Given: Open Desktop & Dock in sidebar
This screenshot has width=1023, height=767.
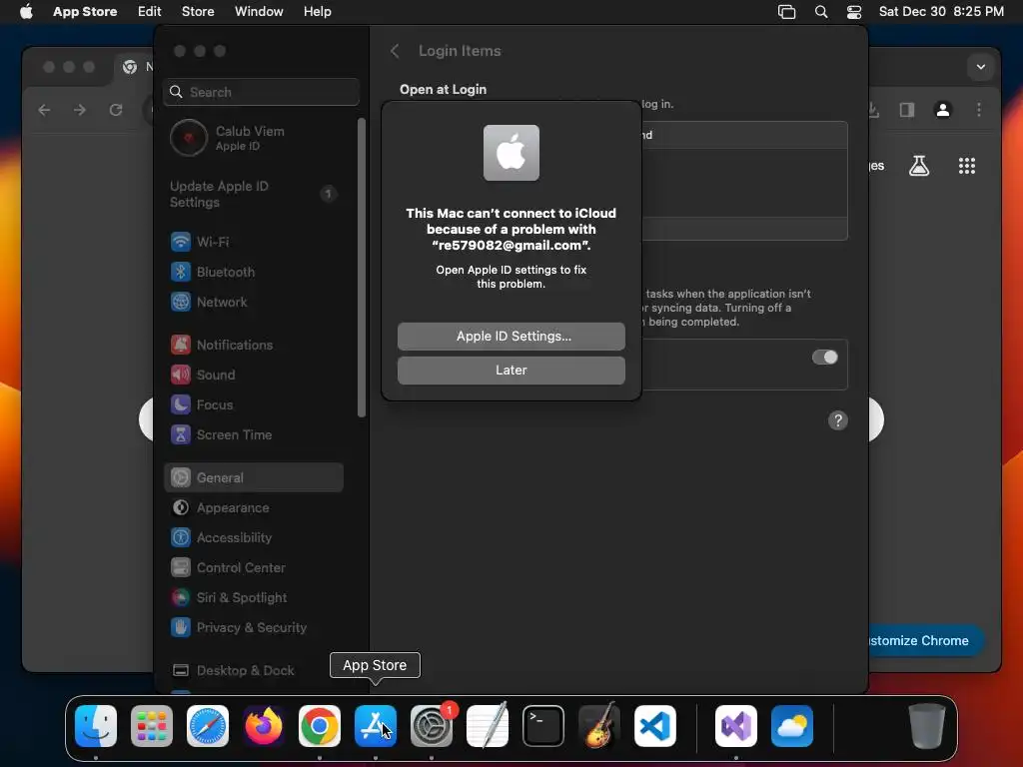Looking at the screenshot, I should click(x=254, y=670).
